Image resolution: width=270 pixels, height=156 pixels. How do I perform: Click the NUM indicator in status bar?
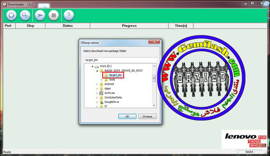click(249, 152)
